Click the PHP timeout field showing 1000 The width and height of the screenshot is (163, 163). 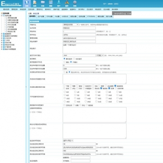[79, 69]
